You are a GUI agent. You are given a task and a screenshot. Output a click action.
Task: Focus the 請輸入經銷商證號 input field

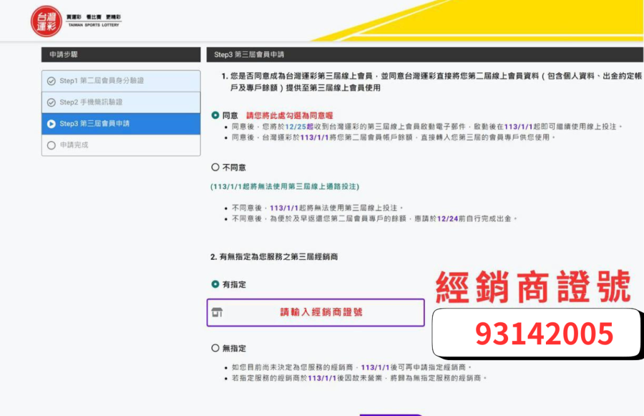click(x=316, y=312)
